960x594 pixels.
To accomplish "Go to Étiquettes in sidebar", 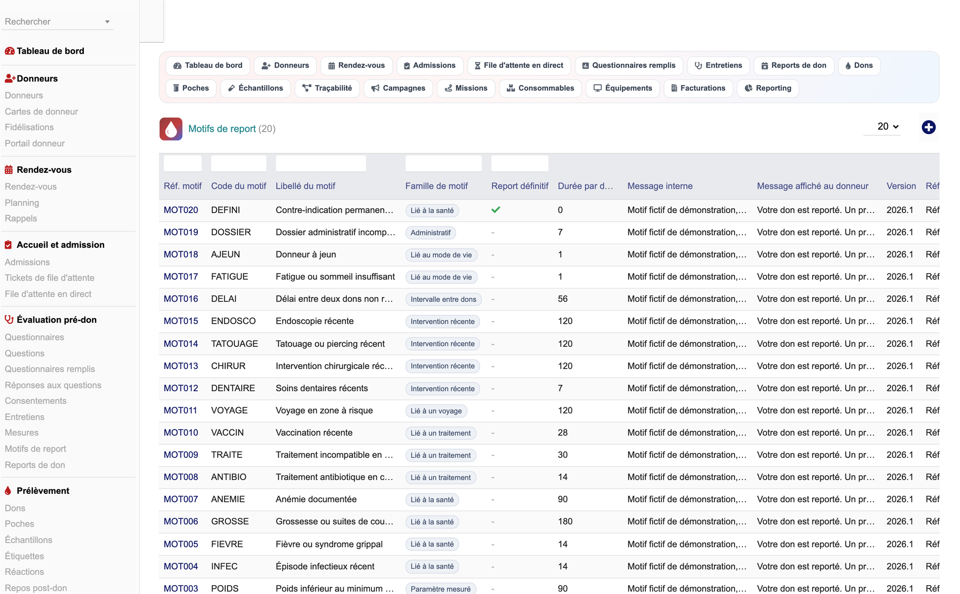I will click(x=24, y=556).
